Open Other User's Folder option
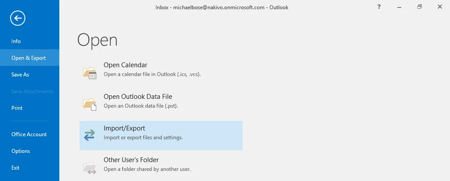Screen dimensions: 450x181 coord(131,160)
